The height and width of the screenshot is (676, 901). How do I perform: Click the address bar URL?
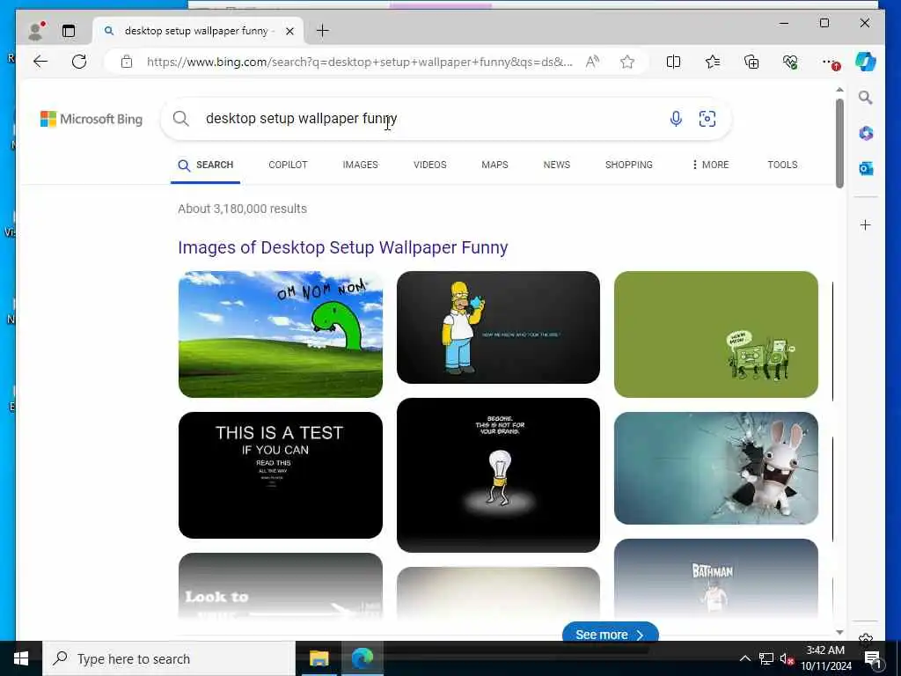[x=360, y=62]
